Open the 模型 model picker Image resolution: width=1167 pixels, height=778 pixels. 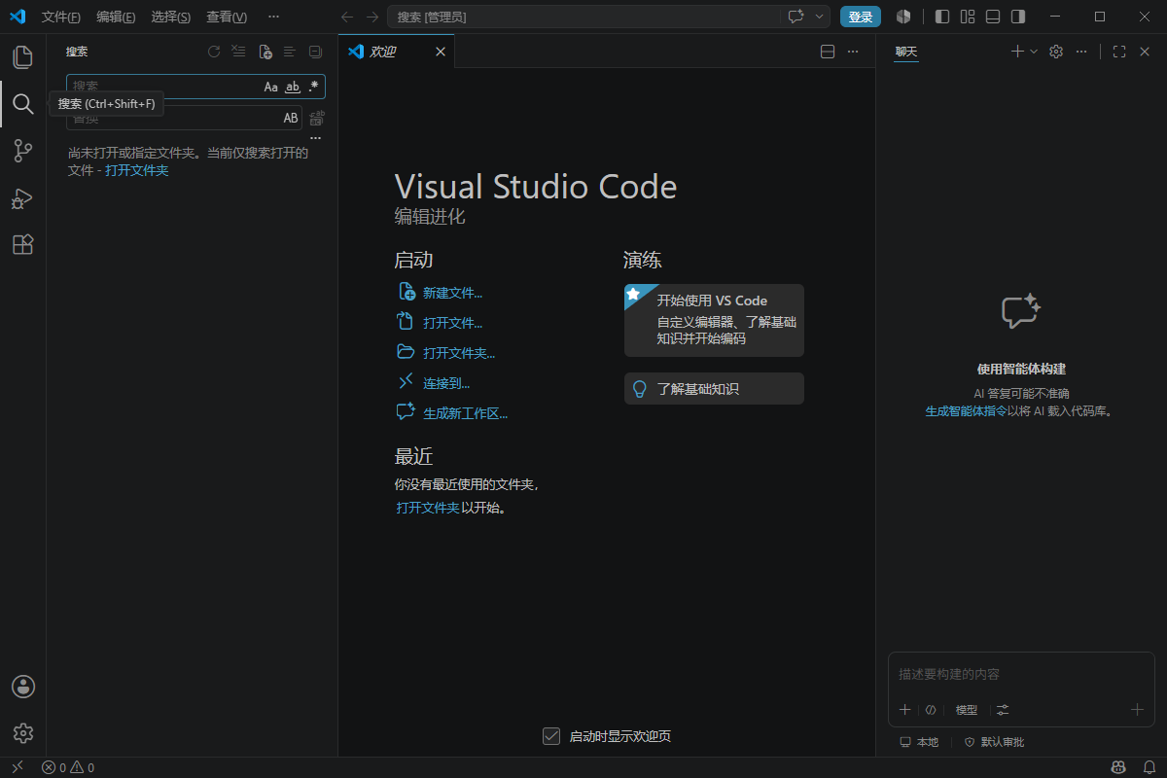pyautogui.click(x=967, y=710)
